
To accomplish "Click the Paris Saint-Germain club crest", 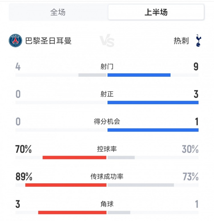I will click(x=15, y=41).
